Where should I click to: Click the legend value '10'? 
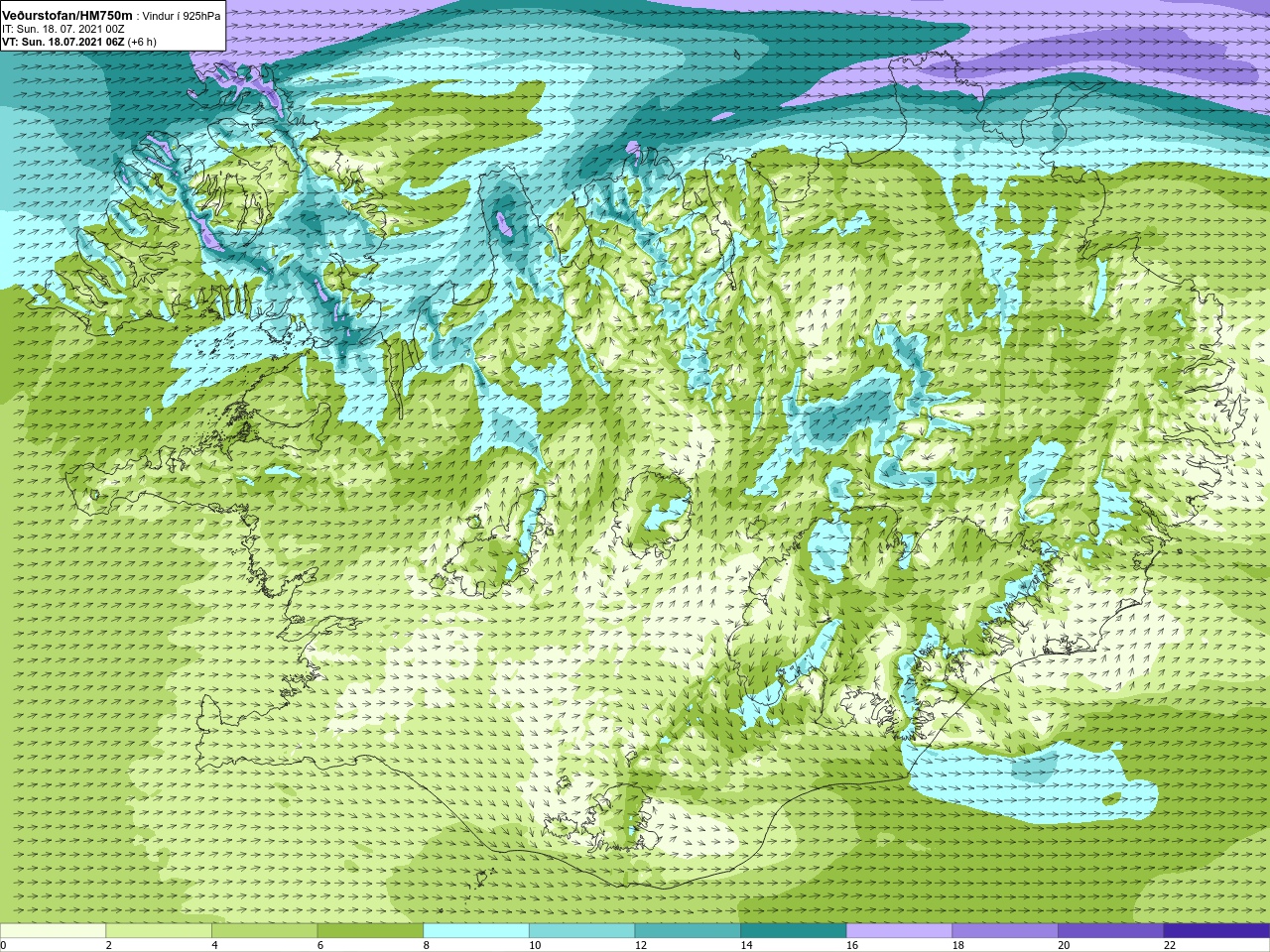(x=535, y=945)
